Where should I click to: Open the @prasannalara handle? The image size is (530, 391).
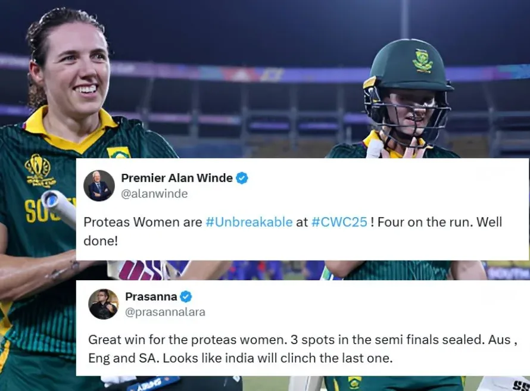[x=165, y=312]
